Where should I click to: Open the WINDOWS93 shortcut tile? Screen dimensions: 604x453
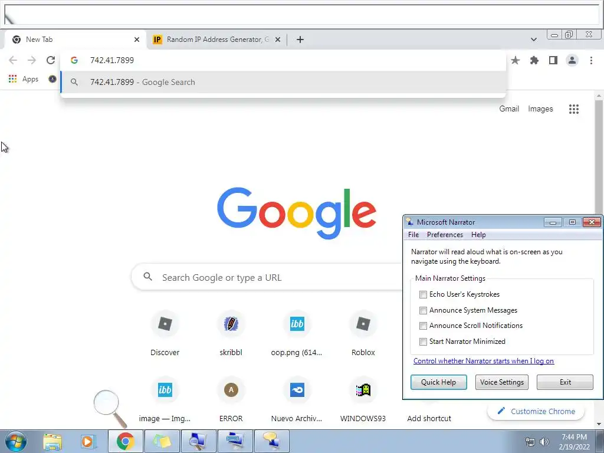pyautogui.click(x=363, y=401)
